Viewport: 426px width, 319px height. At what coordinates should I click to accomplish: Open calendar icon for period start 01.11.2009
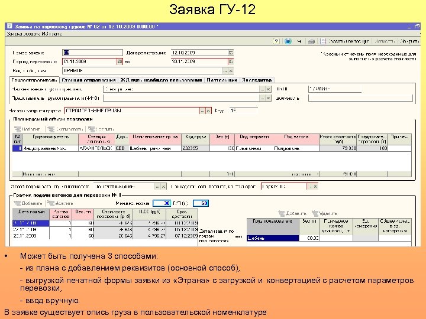[120, 61]
